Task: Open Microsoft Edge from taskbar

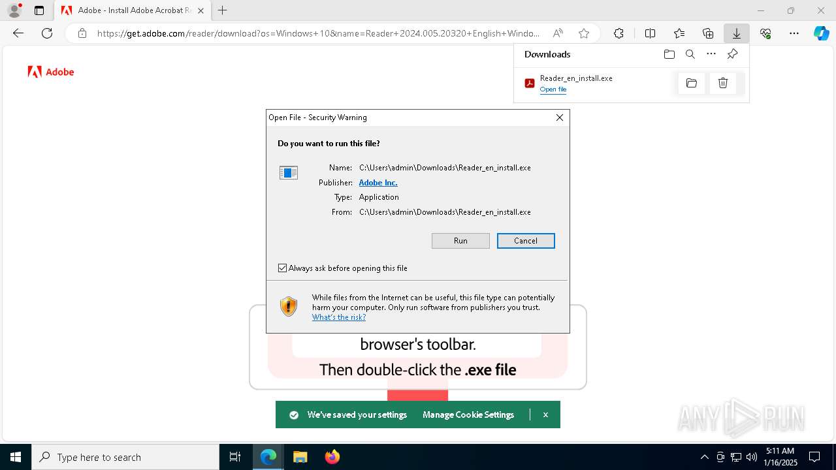Action: [268, 457]
